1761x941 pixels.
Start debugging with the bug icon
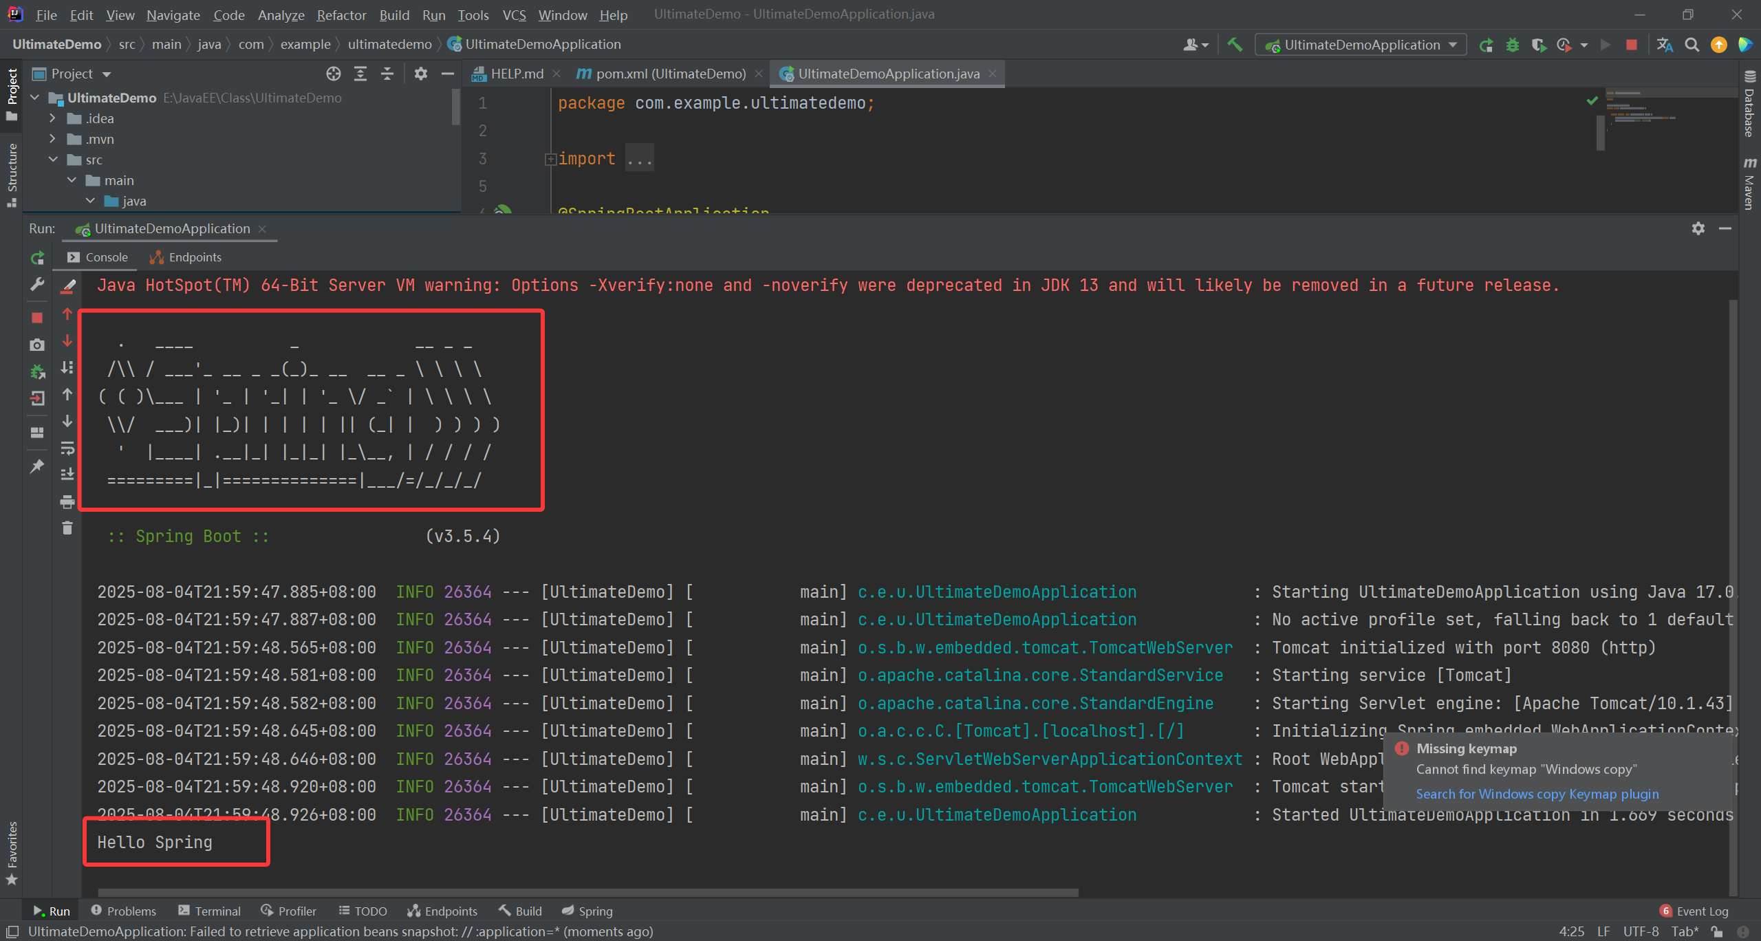click(x=1512, y=45)
